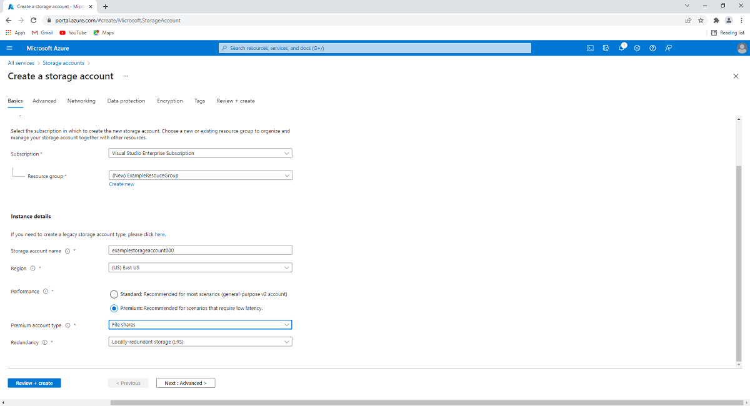Image resolution: width=750 pixels, height=406 pixels.
Task: Expand the Region dropdown
Action: coord(201,268)
